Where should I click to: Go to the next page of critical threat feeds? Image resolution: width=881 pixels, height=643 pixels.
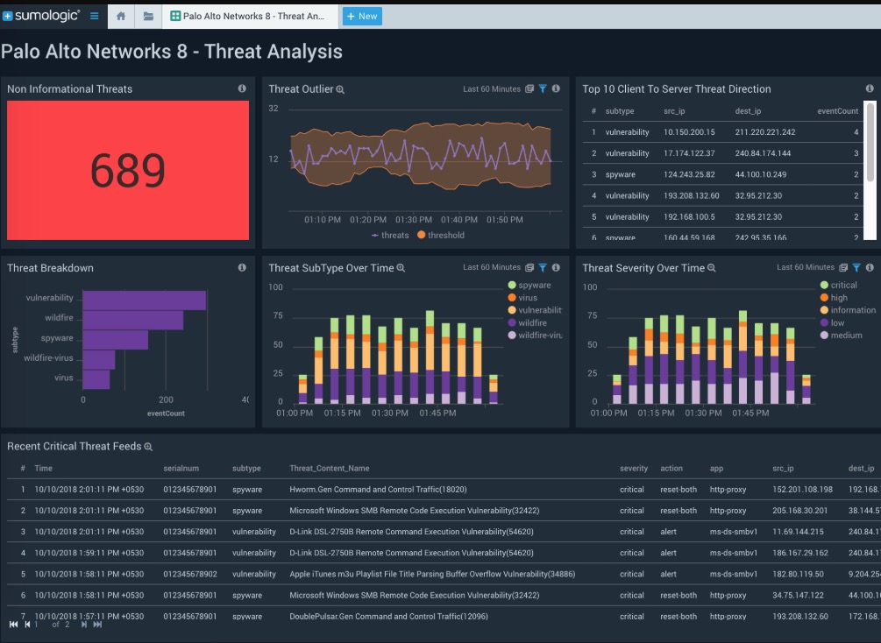(85, 624)
